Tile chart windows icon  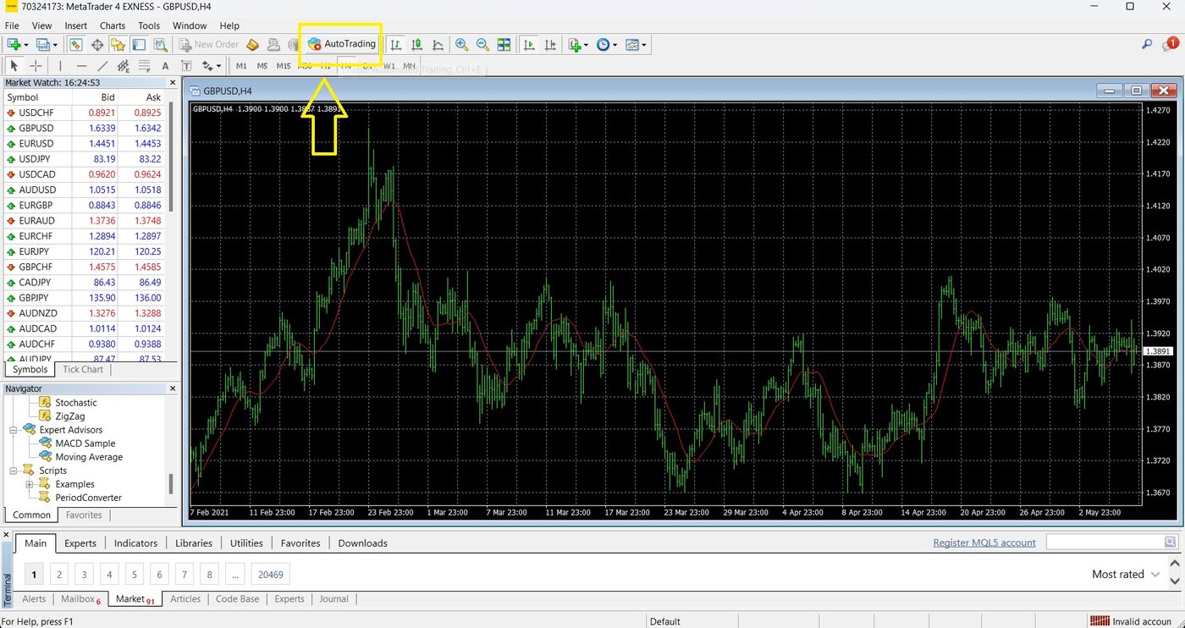pyautogui.click(x=504, y=44)
